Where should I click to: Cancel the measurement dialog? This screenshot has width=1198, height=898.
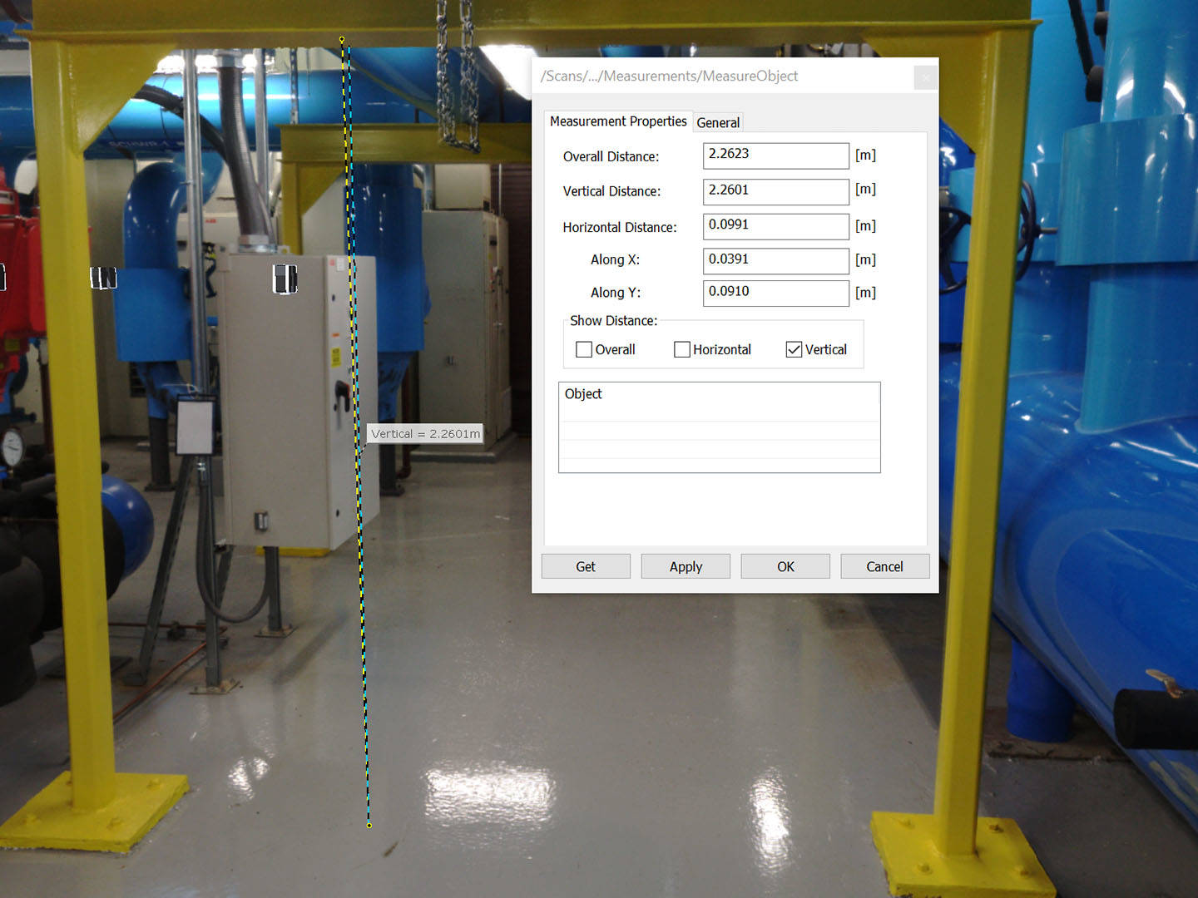point(884,566)
